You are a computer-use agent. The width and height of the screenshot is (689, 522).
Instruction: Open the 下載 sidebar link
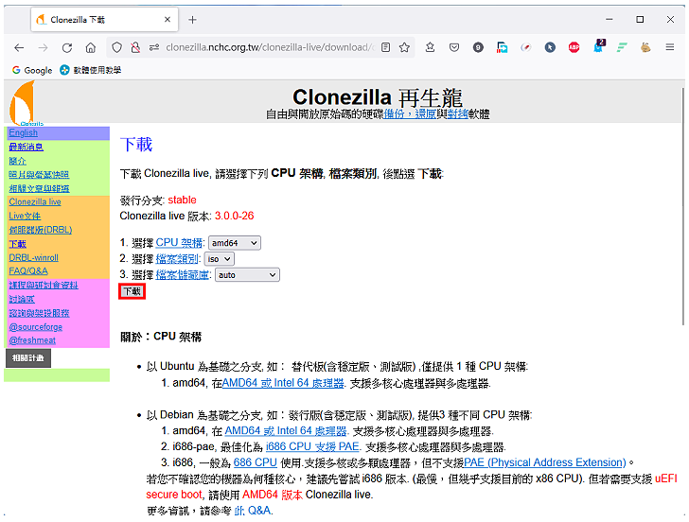(x=18, y=244)
